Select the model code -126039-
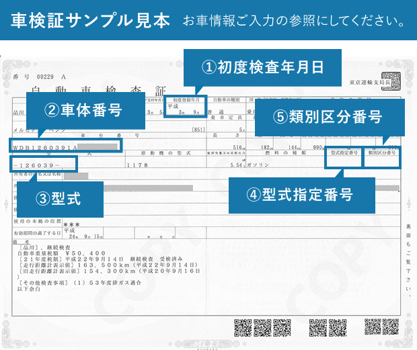 [x=36, y=165]
